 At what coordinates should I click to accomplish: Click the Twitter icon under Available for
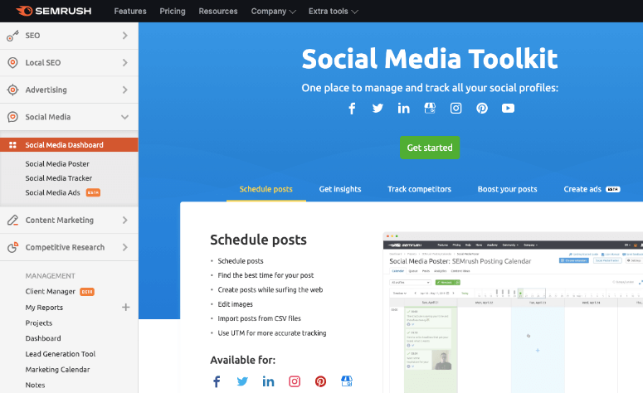(242, 381)
